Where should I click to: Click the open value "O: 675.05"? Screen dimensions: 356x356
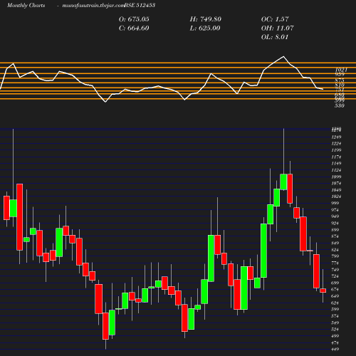134,19
